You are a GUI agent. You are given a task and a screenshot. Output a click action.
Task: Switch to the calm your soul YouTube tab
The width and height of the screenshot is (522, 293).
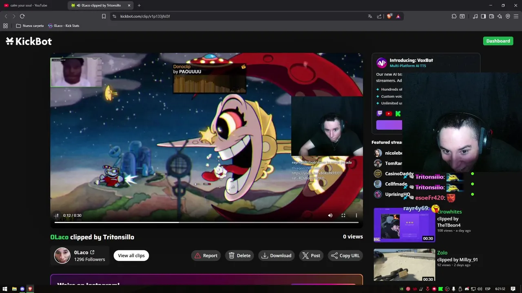(x=33, y=5)
